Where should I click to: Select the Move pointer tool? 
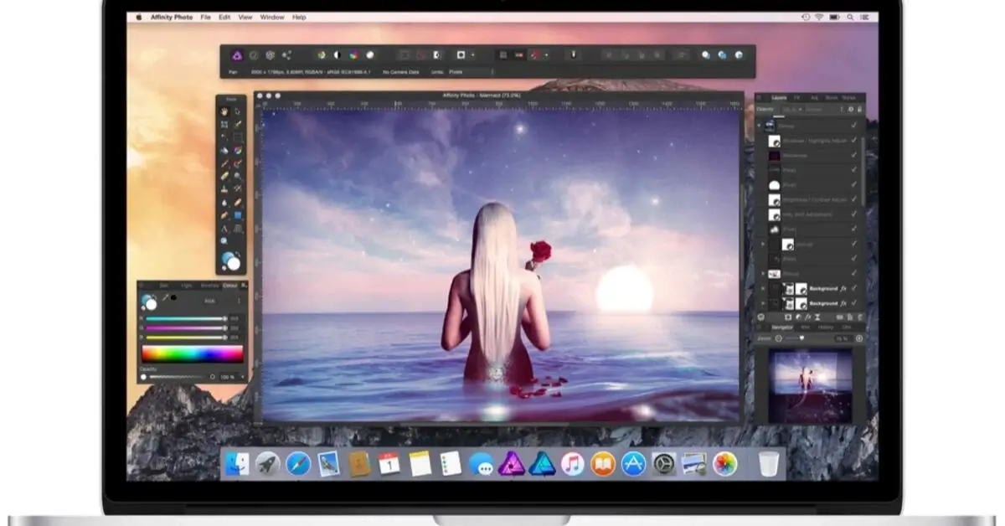tap(238, 111)
